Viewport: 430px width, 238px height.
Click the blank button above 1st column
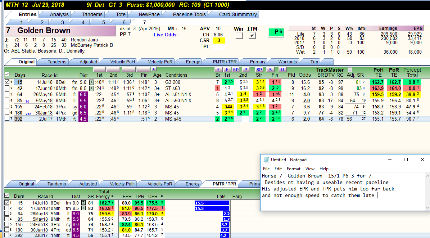point(99,69)
